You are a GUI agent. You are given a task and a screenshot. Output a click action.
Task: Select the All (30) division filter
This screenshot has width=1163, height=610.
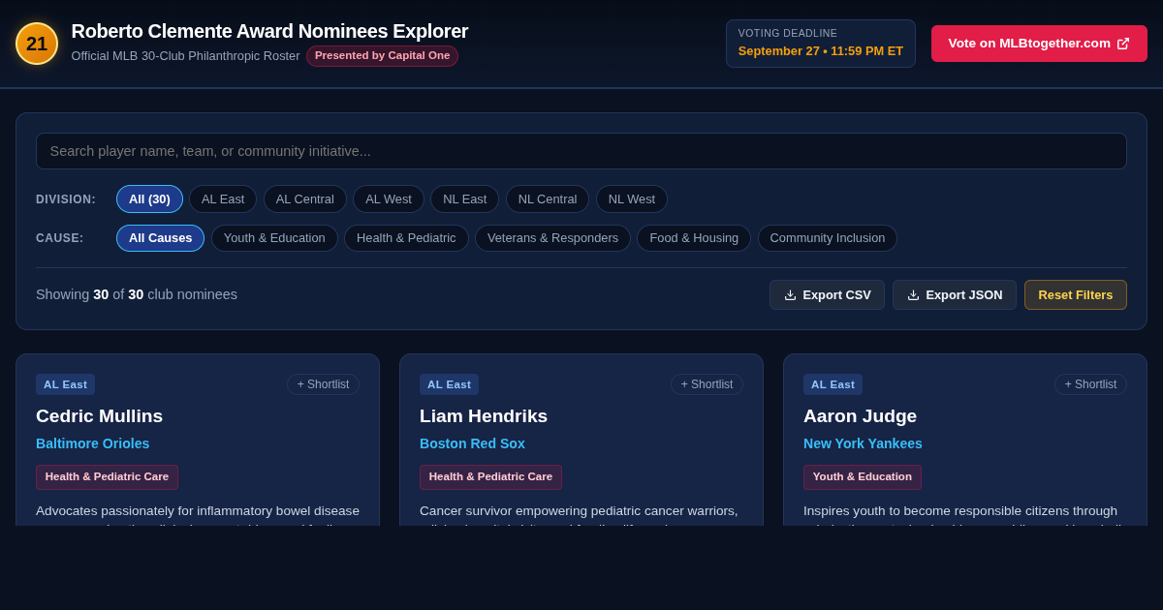click(149, 199)
